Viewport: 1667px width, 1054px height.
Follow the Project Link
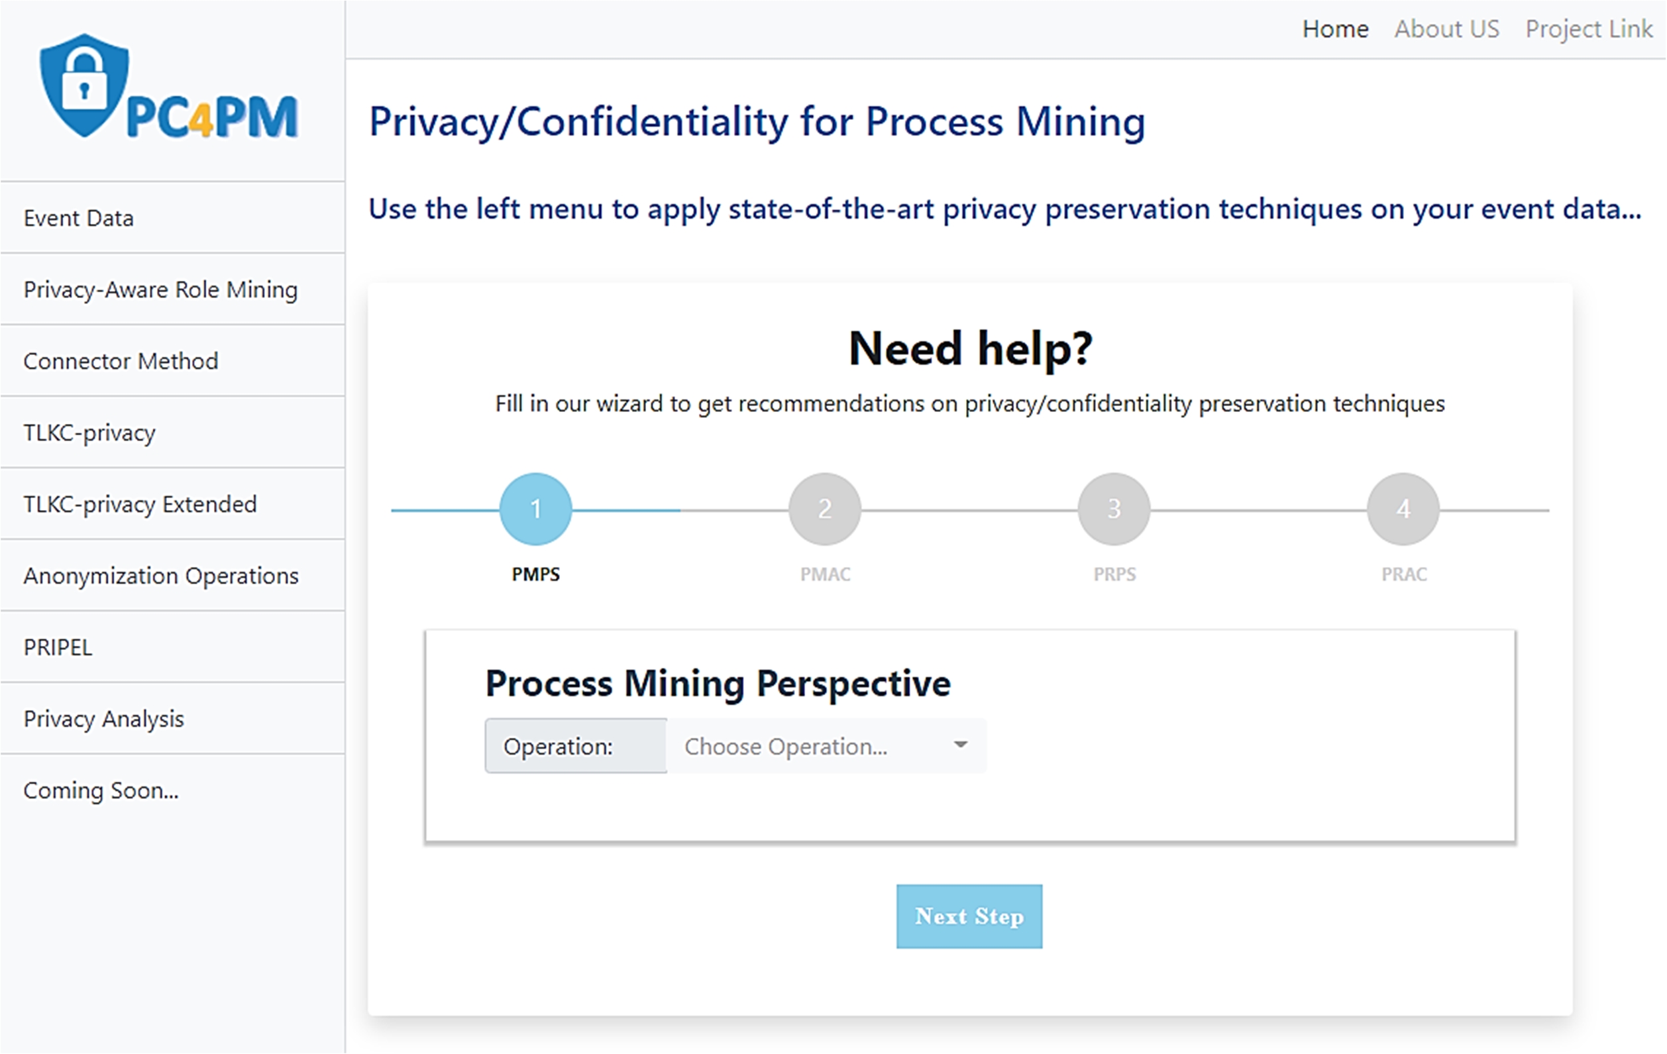(x=1589, y=29)
